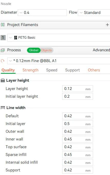Expand the PETG Basic filament dropdown
This screenshot has width=110, height=175.
[59, 38]
